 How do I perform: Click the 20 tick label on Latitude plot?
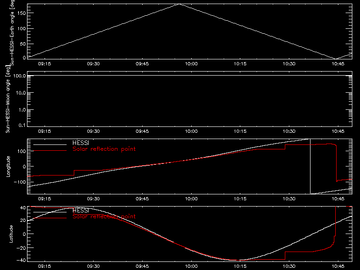click(23, 220)
